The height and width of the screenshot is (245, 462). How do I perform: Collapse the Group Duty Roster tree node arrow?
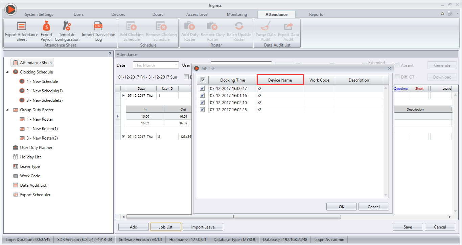tap(8, 110)
